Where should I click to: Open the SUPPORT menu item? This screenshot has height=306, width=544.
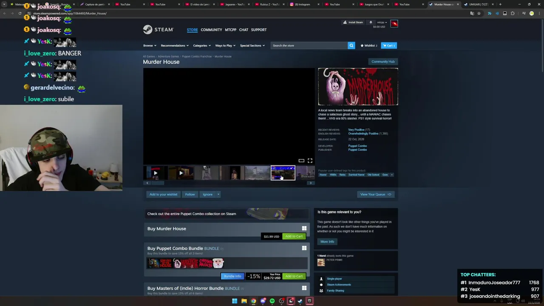[259, 30]
